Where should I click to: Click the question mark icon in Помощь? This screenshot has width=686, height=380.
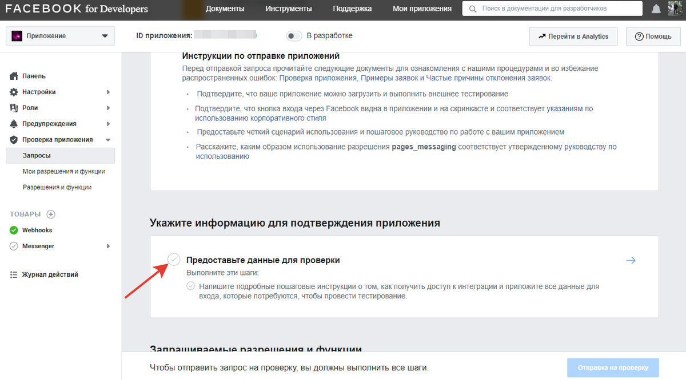[639, 37]
